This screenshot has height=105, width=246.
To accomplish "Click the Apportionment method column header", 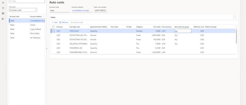I will (x=98, y=27).
